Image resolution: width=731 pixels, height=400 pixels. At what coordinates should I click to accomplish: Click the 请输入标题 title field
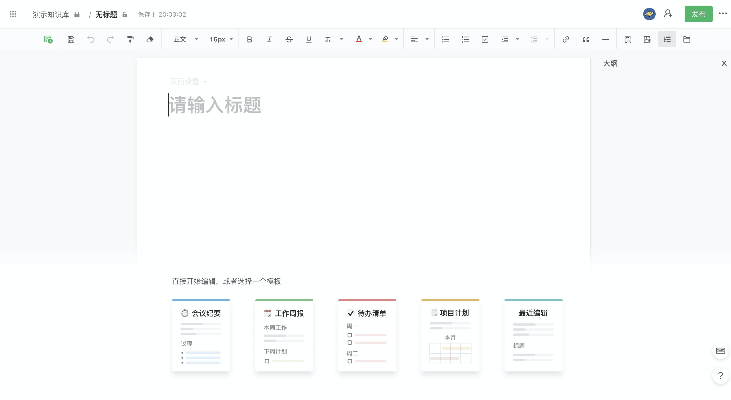click(215, 105)
